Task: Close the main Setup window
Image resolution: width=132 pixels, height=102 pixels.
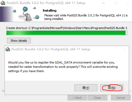Action: 128,3
